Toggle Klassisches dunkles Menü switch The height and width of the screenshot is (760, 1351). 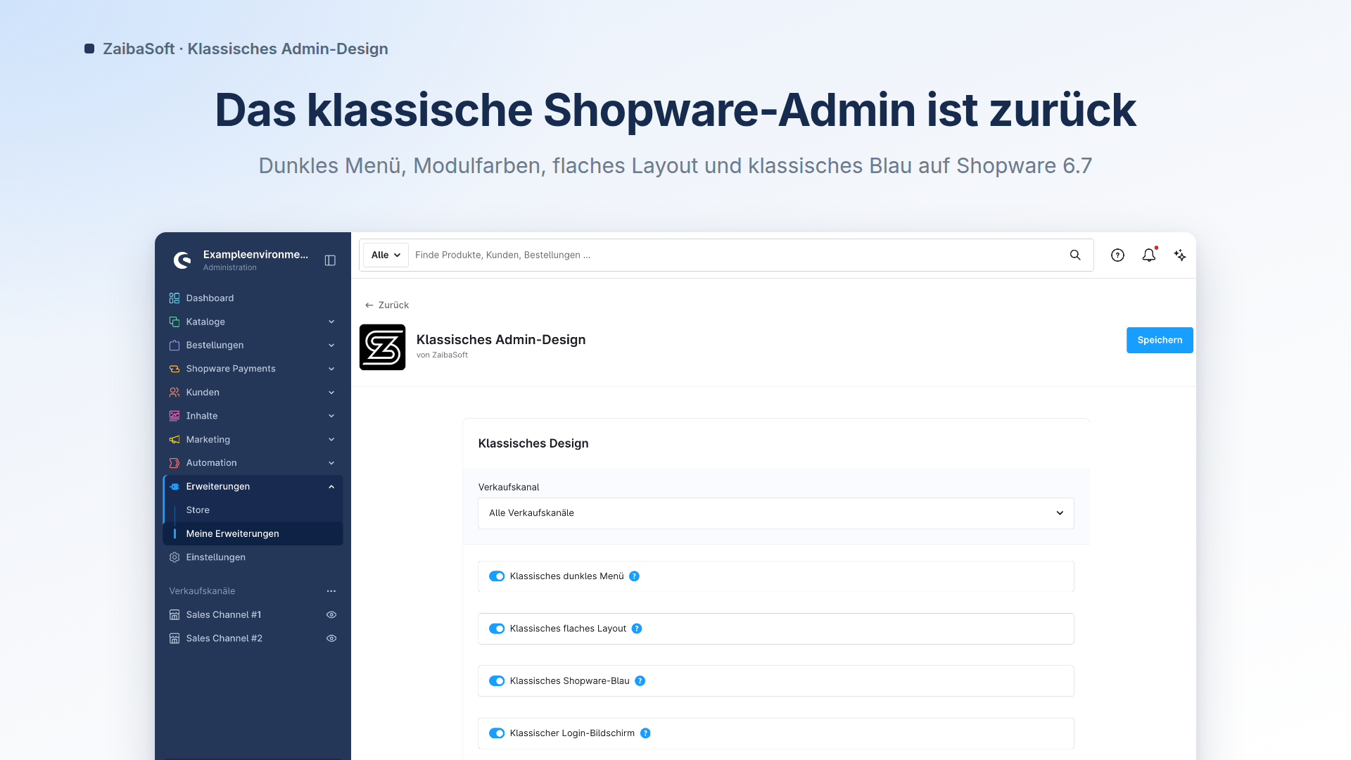(497, 576)
